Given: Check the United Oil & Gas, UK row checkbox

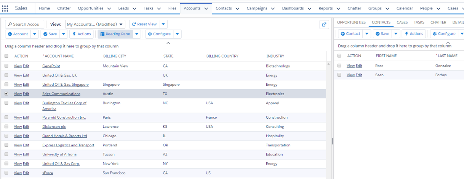Looking at the screenshot, I should click(6, 75).
